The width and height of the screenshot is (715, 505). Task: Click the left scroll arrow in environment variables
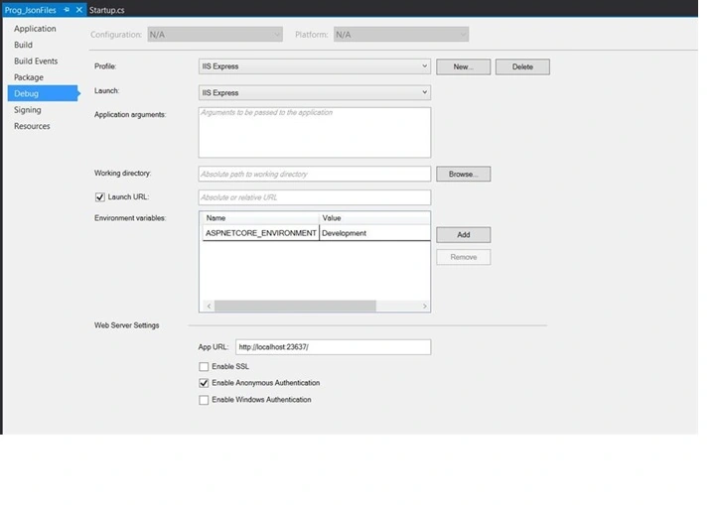209,307
